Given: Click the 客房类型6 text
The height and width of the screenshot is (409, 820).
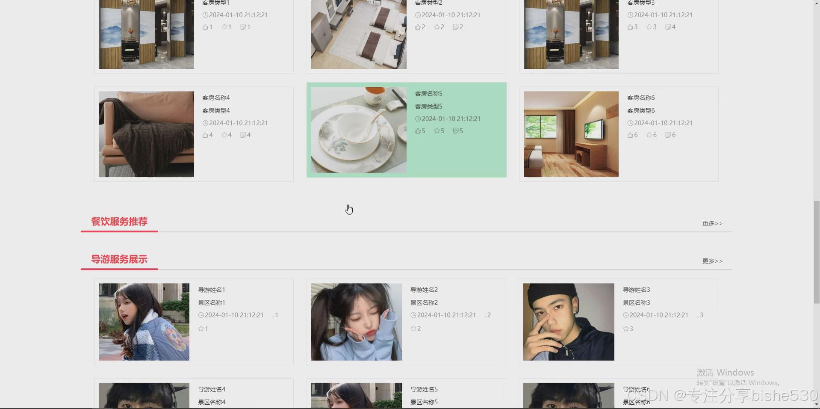Looking at the screenshot, I should pyautogui.click(x=641, y=111).
